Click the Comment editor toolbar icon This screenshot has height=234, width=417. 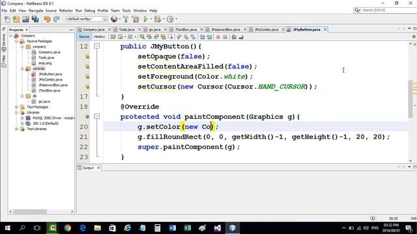click(x=234, y=37)
